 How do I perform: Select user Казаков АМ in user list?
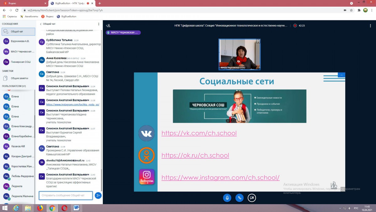(18, 146)
